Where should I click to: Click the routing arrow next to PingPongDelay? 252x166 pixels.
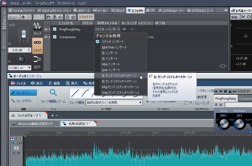coord(124,29)
